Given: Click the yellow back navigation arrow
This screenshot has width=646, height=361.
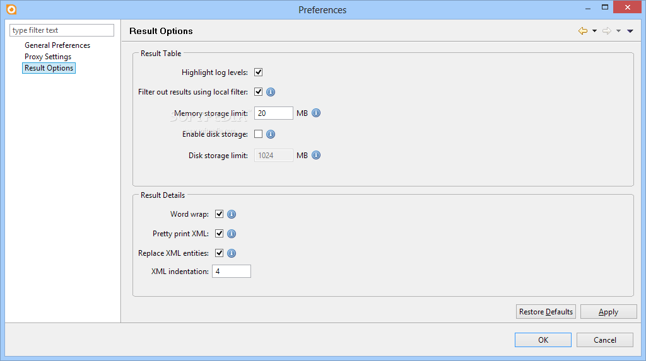Looking at the screenshot, I should pos(583,31).
